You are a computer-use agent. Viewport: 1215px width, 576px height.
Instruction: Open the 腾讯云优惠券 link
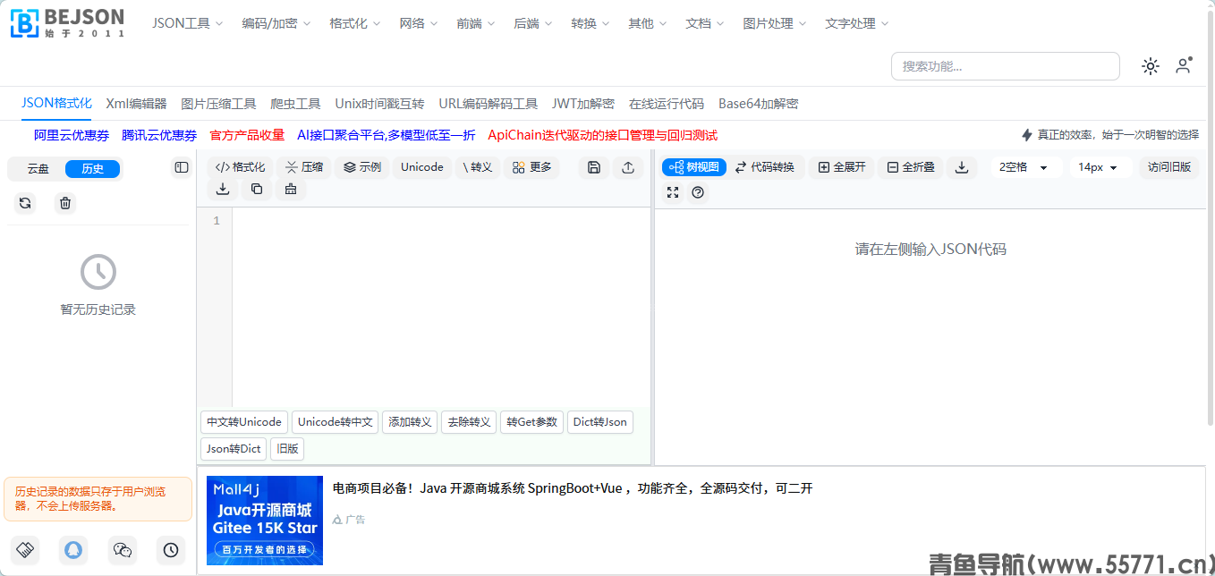click(159, 135)
